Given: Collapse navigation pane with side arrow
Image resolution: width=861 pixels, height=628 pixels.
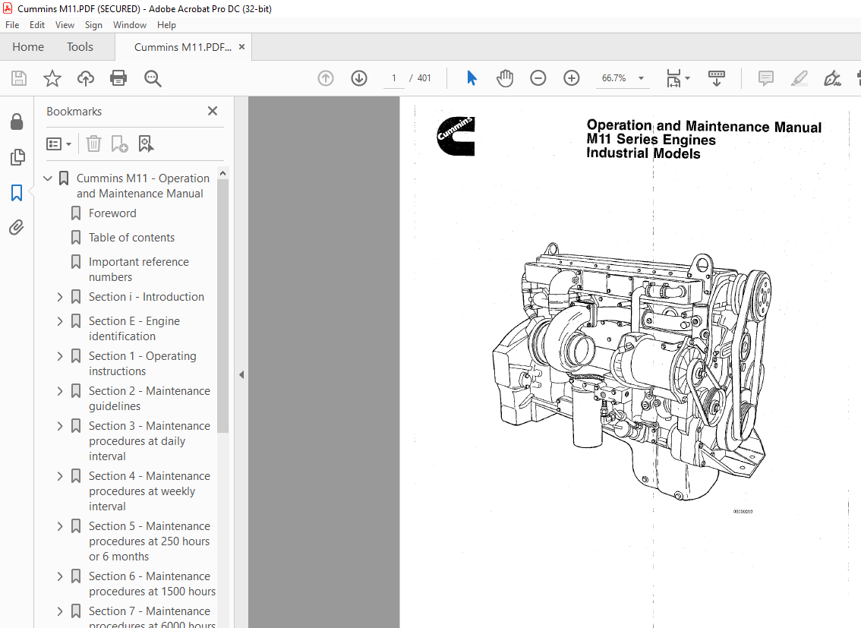Looking at the screenshot, I should [241, 375].
